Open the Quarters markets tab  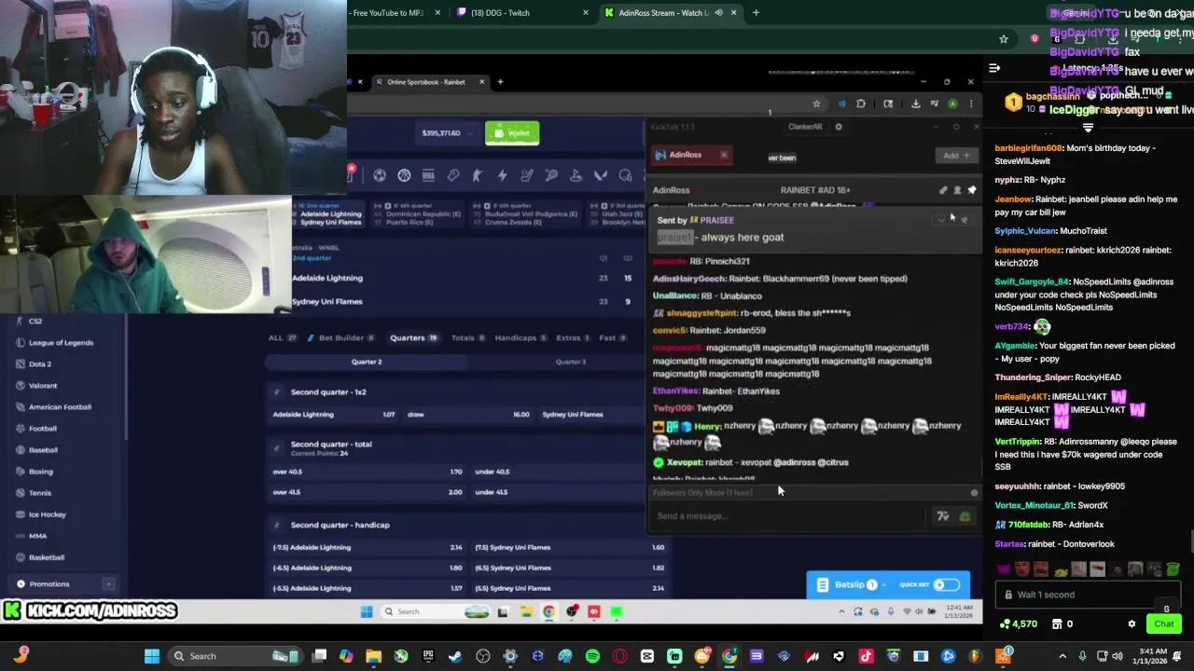(413, 337)
